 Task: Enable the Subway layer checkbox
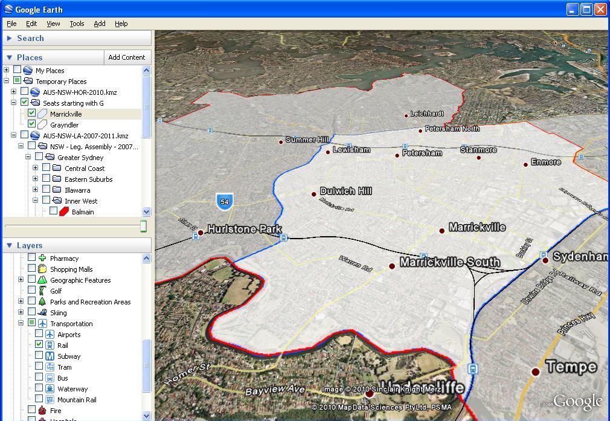click(x=39, y=355)
